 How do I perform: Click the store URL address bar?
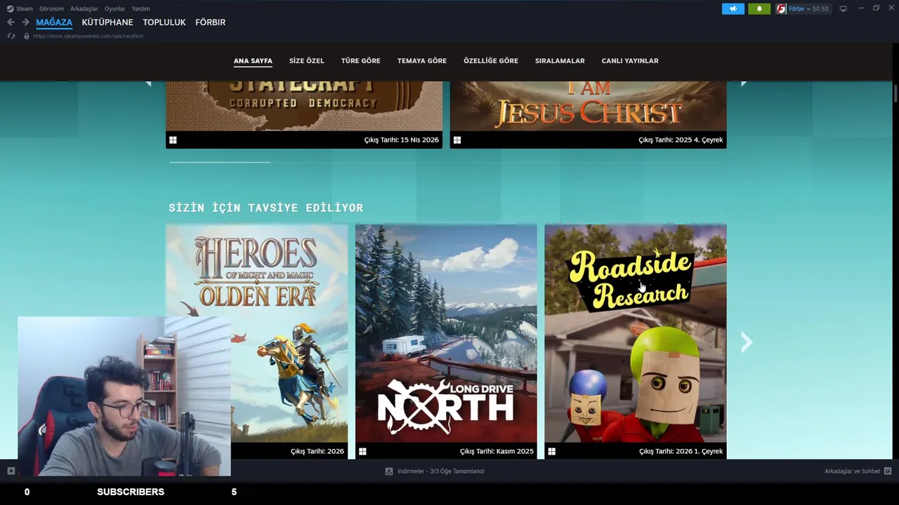pos(88,36)
